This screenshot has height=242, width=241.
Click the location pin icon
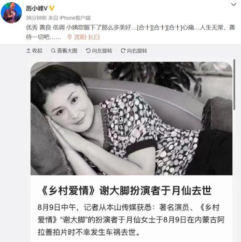[70, 37]
